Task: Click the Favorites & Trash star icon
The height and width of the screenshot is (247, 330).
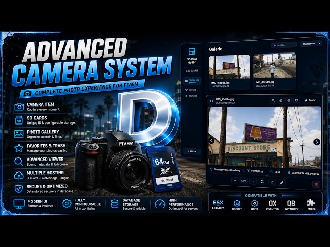Action: 19,148
